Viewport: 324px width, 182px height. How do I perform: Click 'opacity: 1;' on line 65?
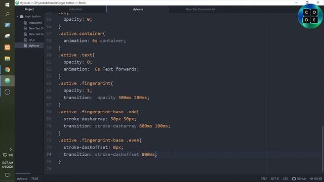click(x=77, y=90)
